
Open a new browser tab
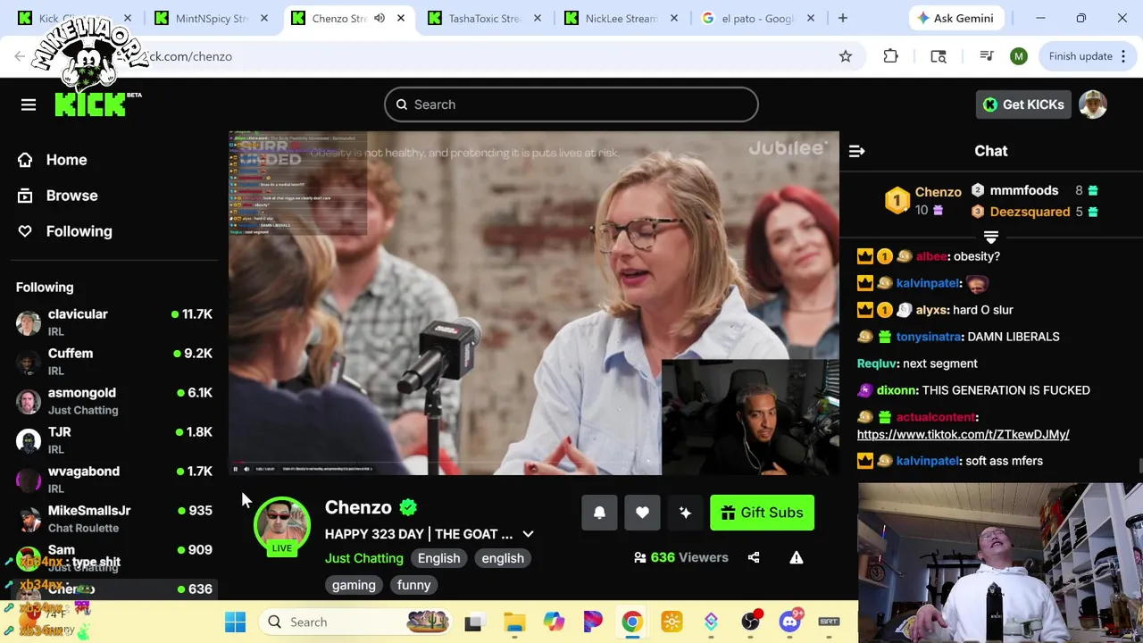point(842,18)
